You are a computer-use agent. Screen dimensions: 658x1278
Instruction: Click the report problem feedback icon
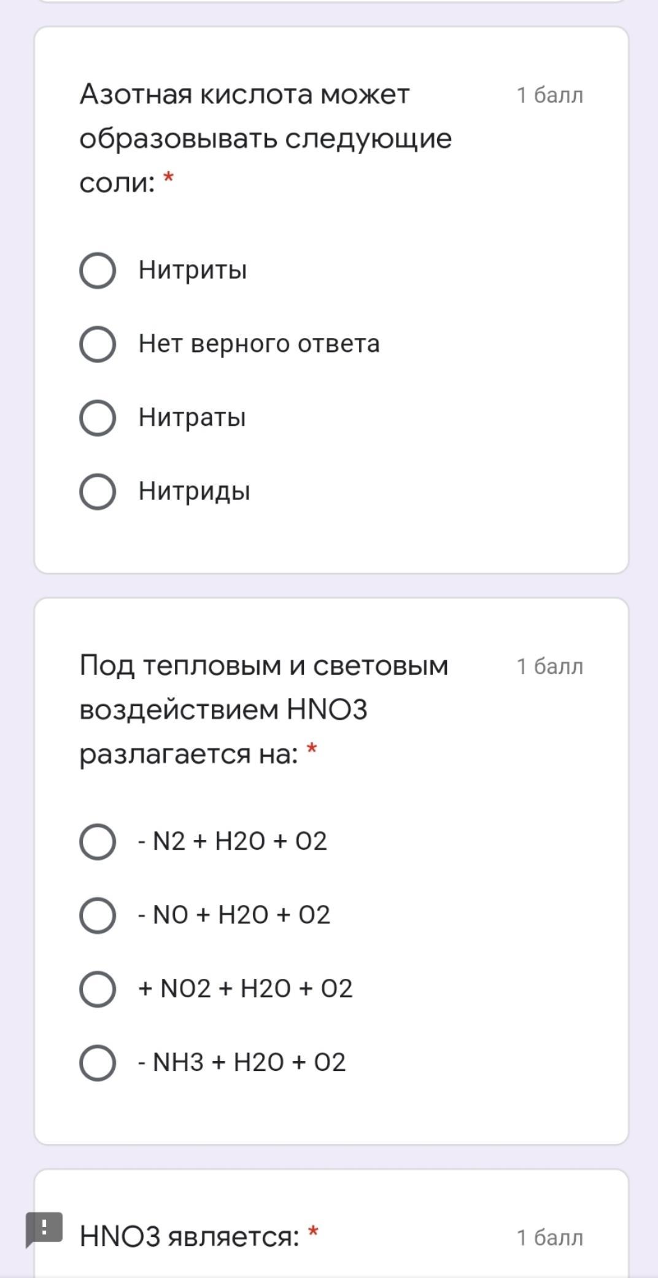pos(44,1229)
